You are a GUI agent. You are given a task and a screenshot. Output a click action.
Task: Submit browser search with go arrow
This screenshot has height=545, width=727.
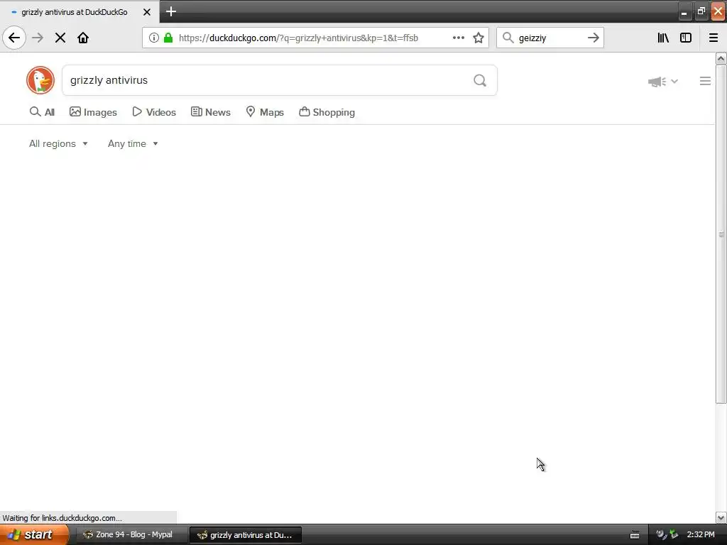coord(594,38)
